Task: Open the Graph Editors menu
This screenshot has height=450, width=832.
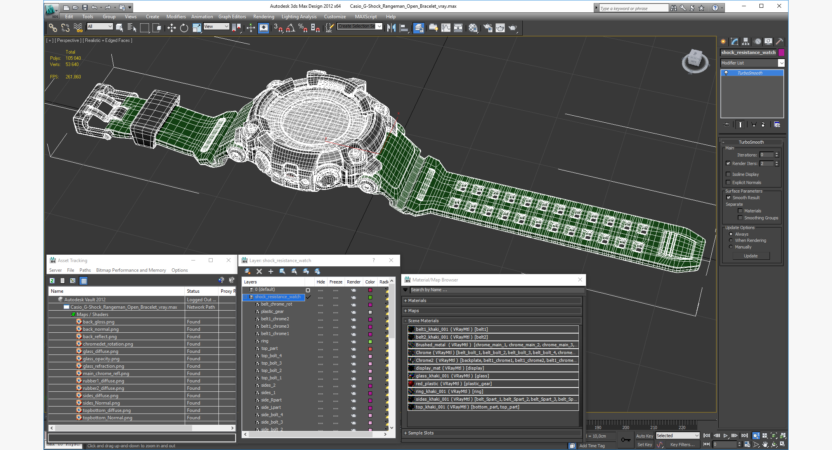Action: [232, 17]
